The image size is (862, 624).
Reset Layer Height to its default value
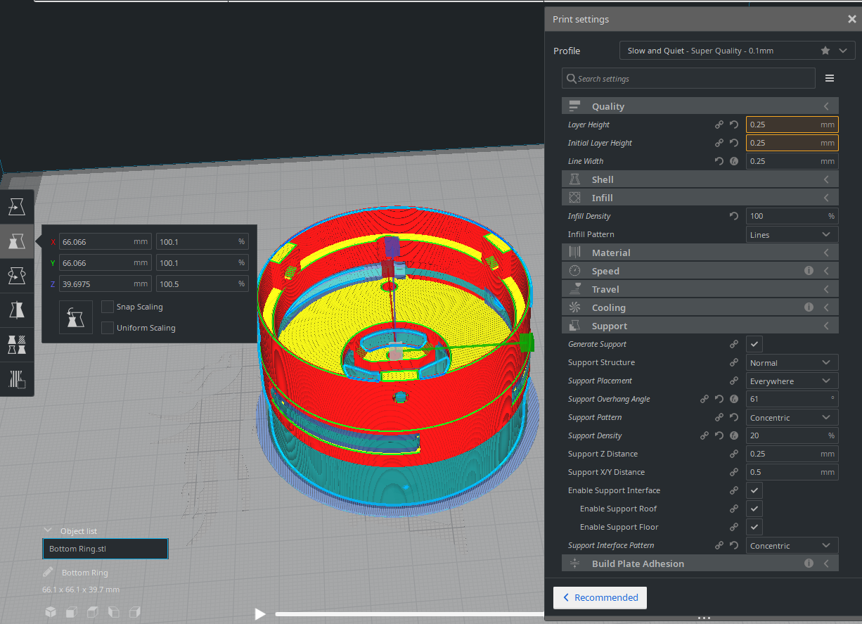coord(734,125)
